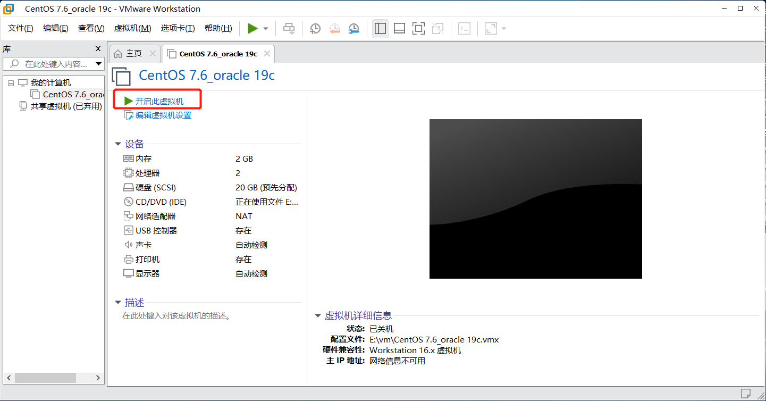Collapse the 我的计算机 tree node
This screenshot has height=401, width=766.
[x=11, y=83]
